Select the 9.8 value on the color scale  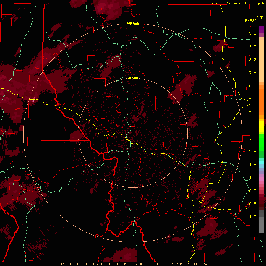(253, 33)
